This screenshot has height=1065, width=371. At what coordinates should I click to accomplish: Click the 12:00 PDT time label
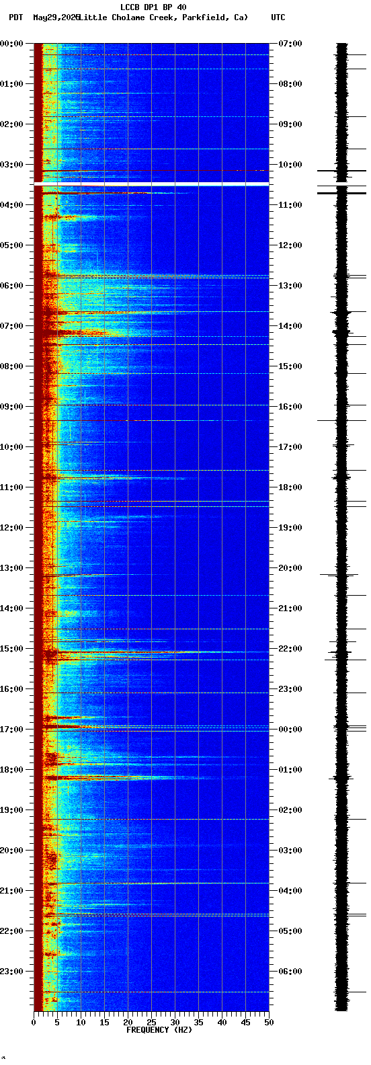11,528
